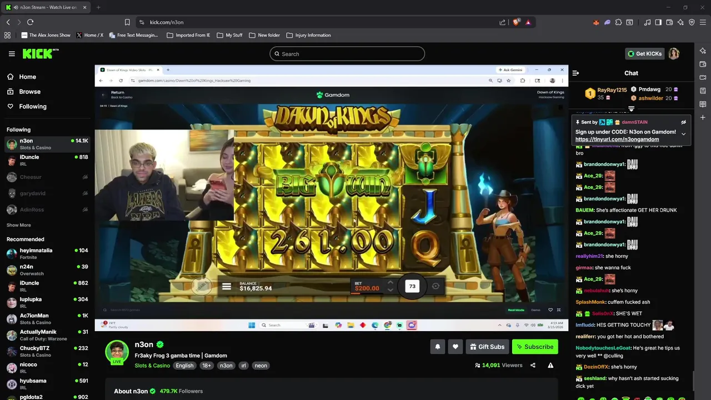Go back with the browser back arrow
The image size is (711, 400).
[x=8, y=22]
